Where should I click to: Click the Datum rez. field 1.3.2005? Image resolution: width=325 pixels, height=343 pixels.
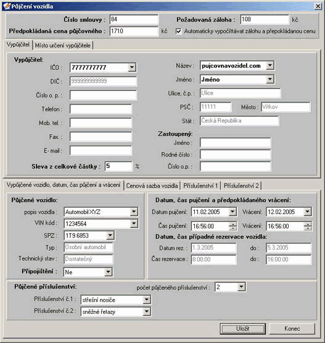(x=213, y=248)
